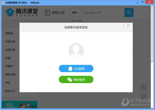Click the vertical scrollbar thumb

(152, 35)
